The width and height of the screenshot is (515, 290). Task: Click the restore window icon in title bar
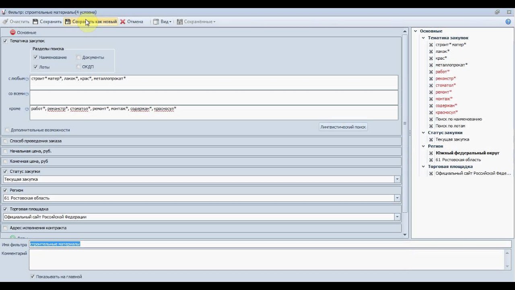point(497,12)
